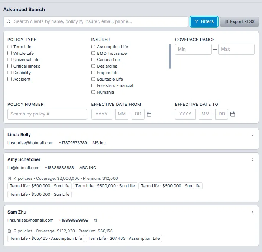Click DD field of Effective Date From
This screenshot has height=252, width=262.
[138, 114]
